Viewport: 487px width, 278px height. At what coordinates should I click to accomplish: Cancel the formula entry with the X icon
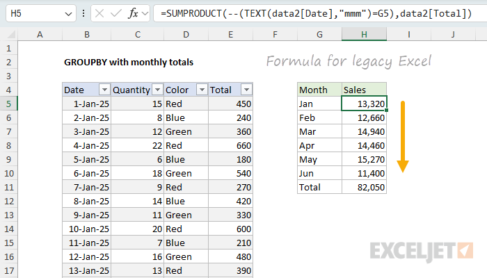(x=99, y=13)
